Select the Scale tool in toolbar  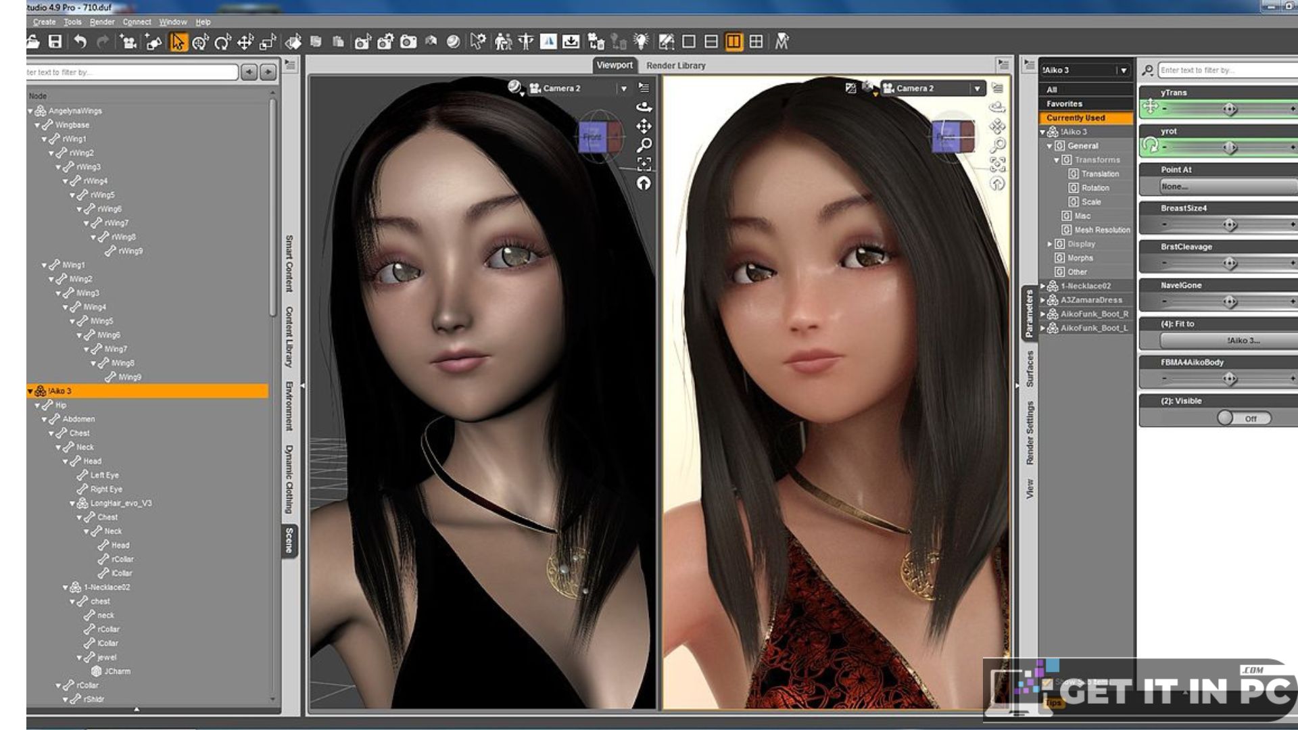point(268,43)
